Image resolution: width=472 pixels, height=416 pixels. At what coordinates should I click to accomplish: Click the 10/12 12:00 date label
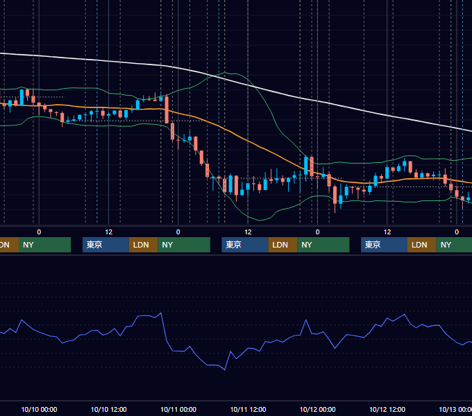pyautogui.click(x=387, y=409)
